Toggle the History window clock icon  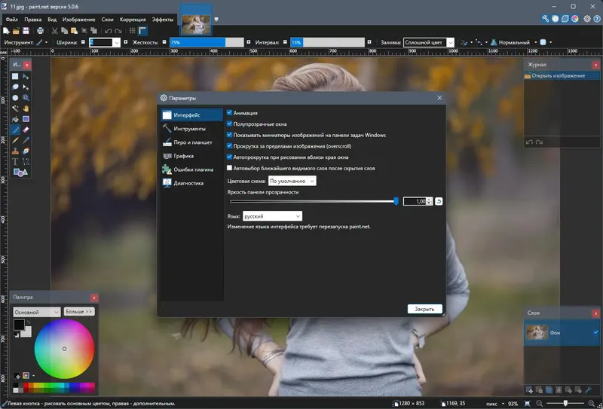tap(556, 18)
